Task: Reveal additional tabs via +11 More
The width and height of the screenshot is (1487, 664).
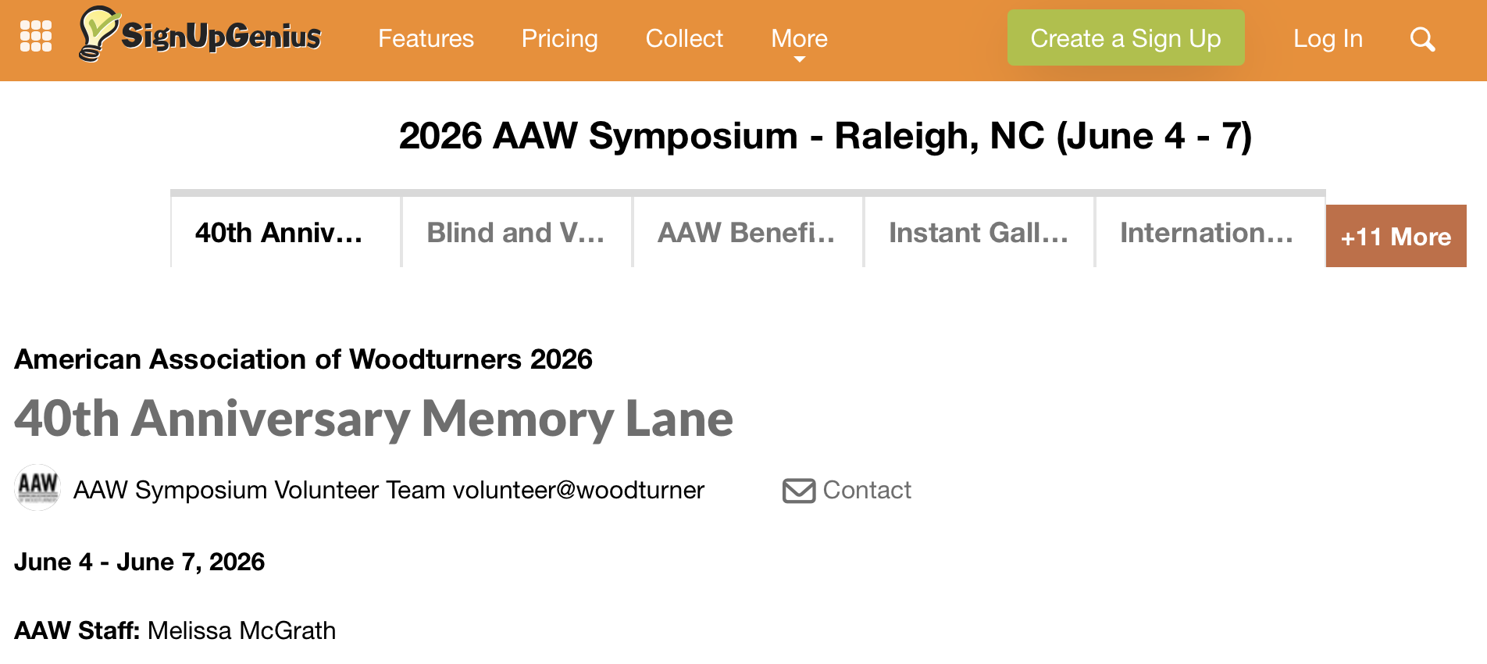Action: click(x=1395, y=236)
